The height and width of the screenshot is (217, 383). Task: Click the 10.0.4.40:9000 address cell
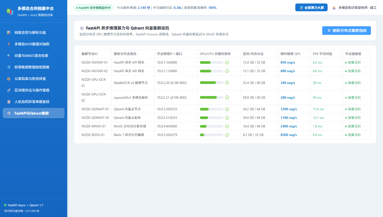tap(176, 126)
